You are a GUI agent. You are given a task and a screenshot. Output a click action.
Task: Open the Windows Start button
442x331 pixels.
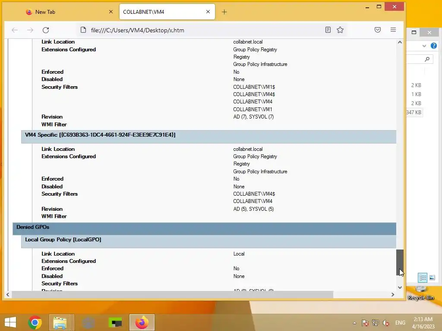click(x=10, y=322)
